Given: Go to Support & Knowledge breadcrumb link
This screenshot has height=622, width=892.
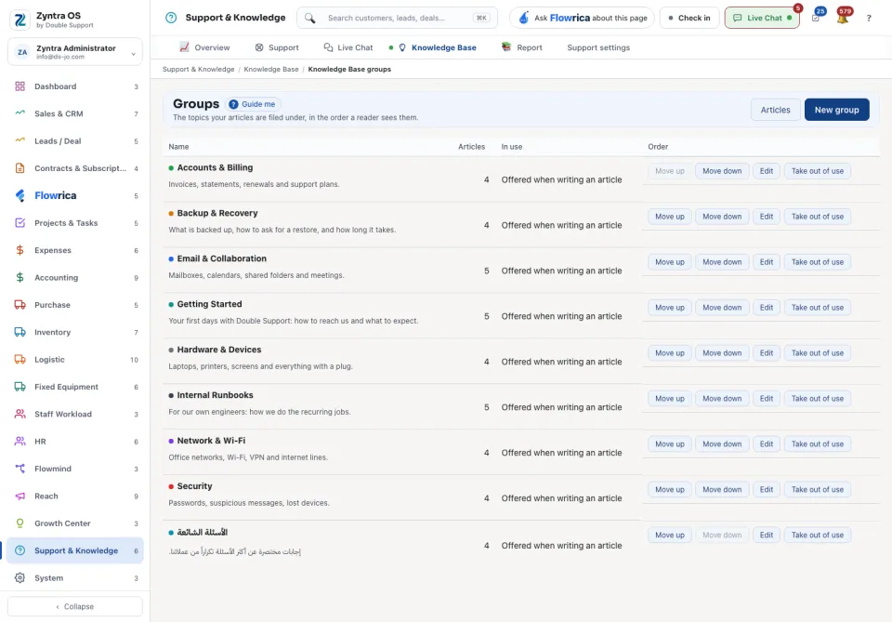Looking at the screenshot, I should (198, 69).
